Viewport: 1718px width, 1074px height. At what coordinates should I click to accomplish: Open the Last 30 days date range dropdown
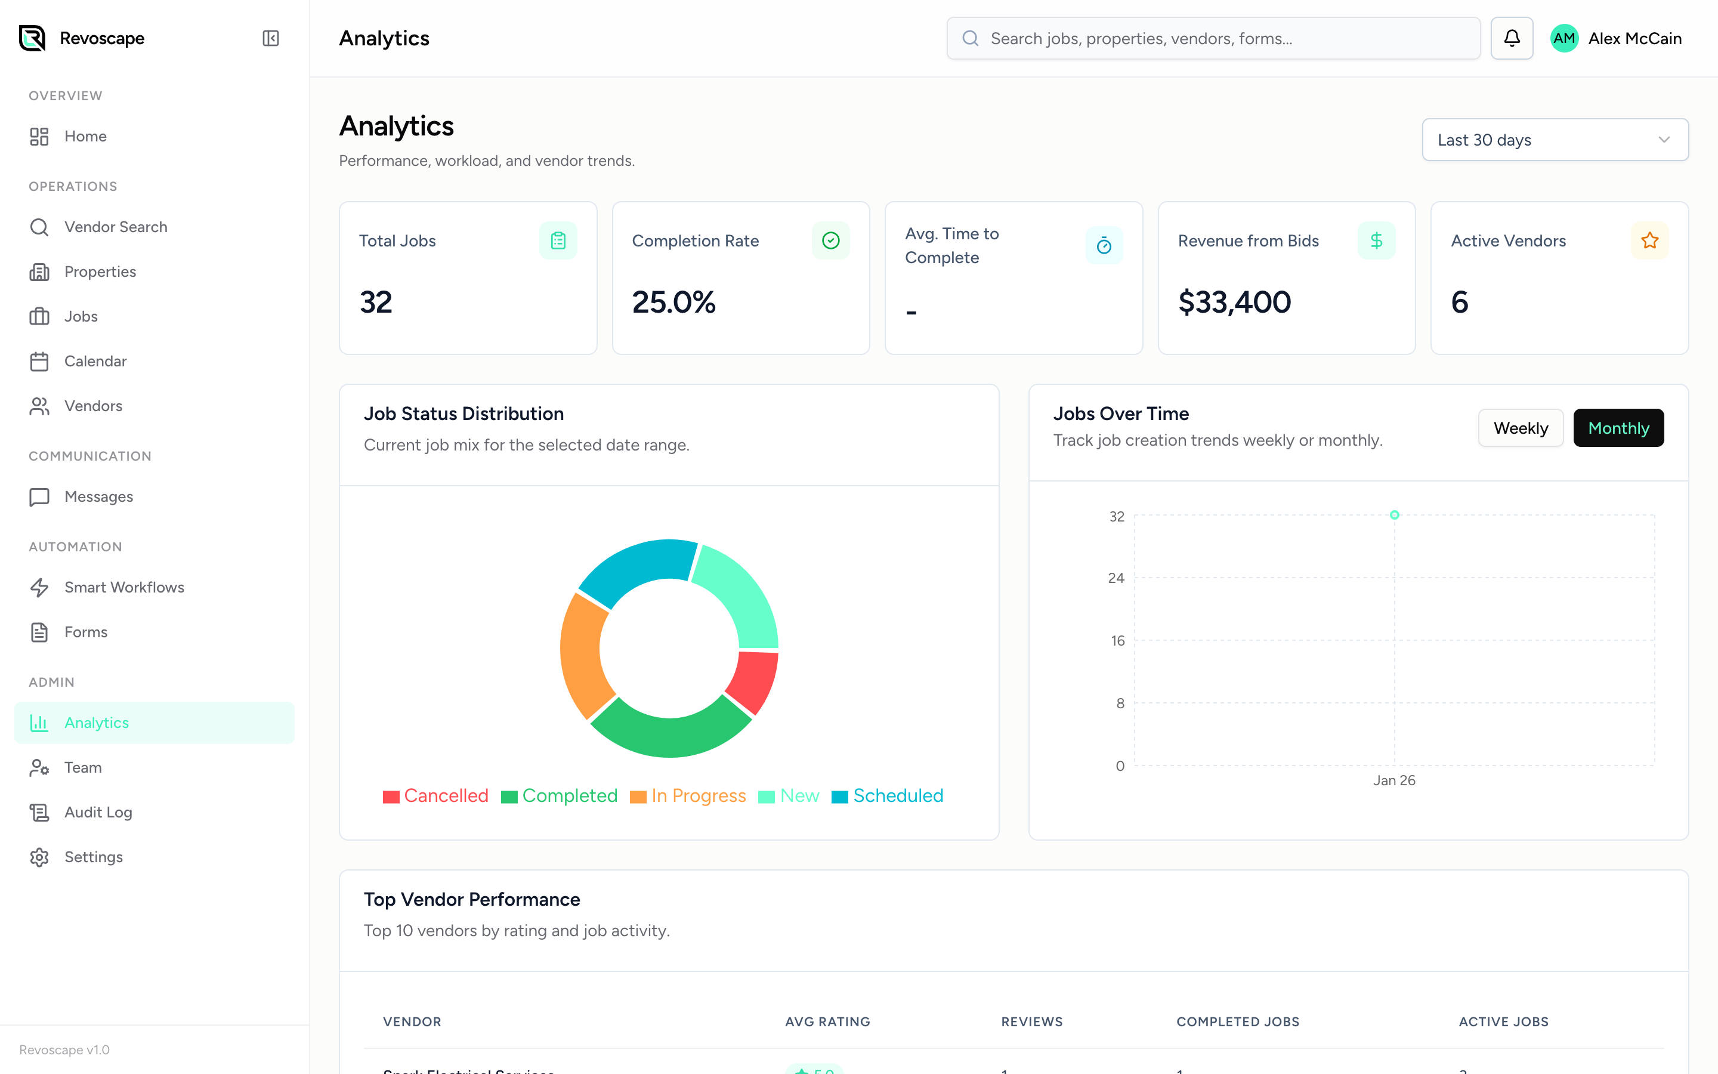point(1555,139)
